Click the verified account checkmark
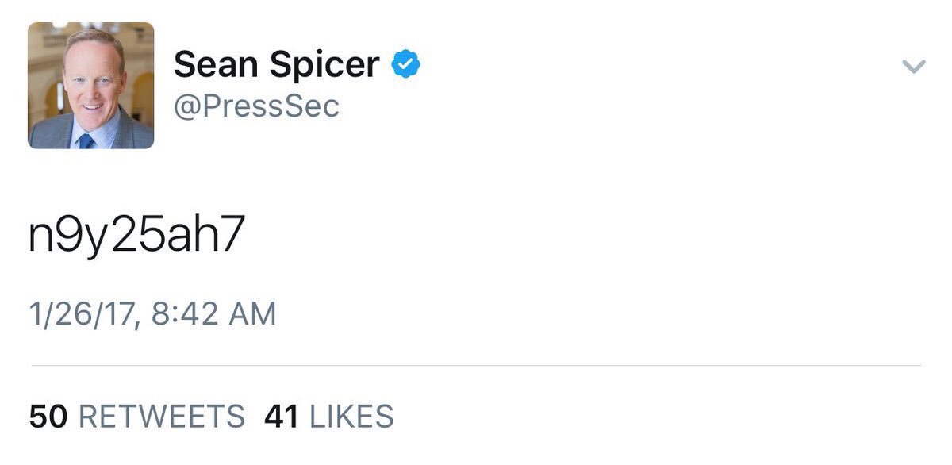 point(407,63)
